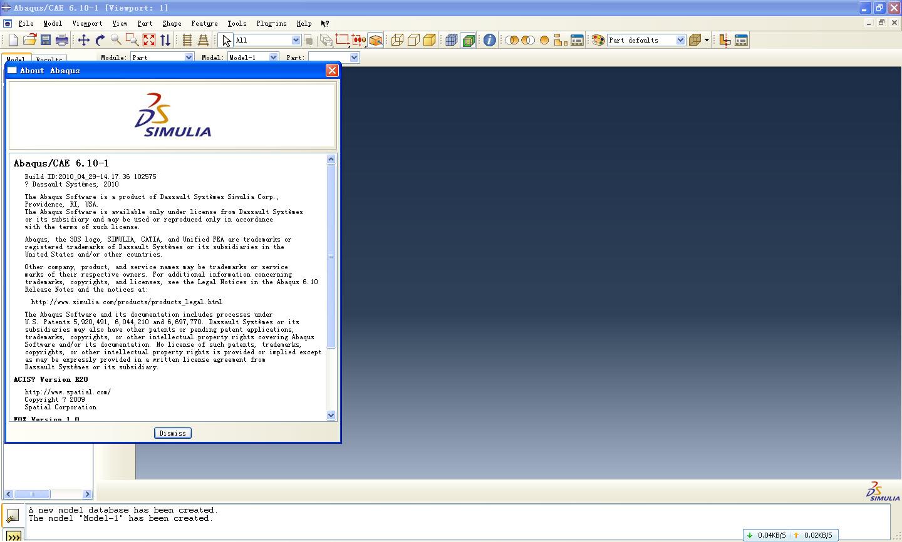Viewport: 902px width, 542px height.
Task: Enable hidden line render style
Action: (413, 40)
